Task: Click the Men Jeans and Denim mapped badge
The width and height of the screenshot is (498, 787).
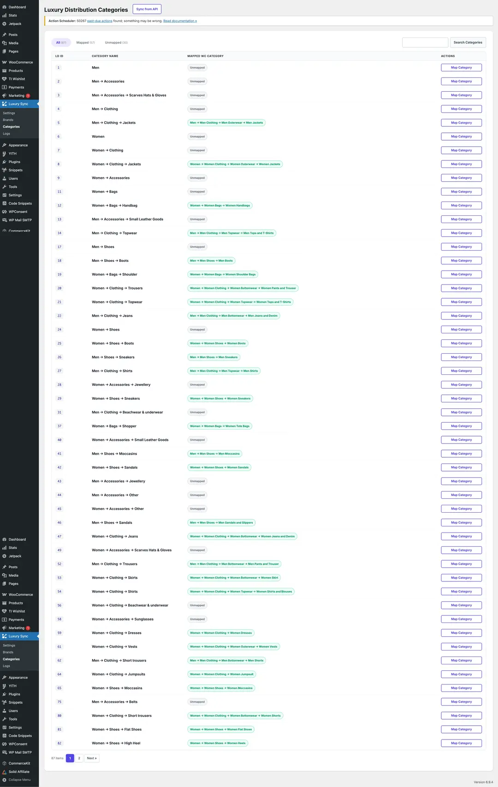Action: (x=234, y=316)
